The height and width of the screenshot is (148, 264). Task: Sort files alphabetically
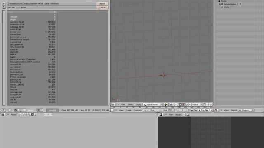coord(16,110)
